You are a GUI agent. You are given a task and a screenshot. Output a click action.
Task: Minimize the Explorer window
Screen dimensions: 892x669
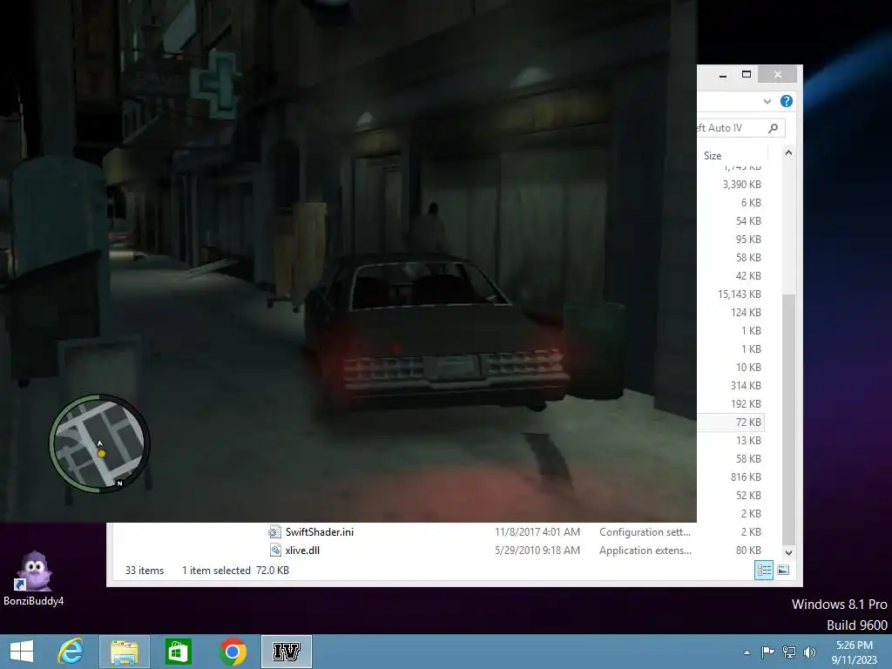722,75
